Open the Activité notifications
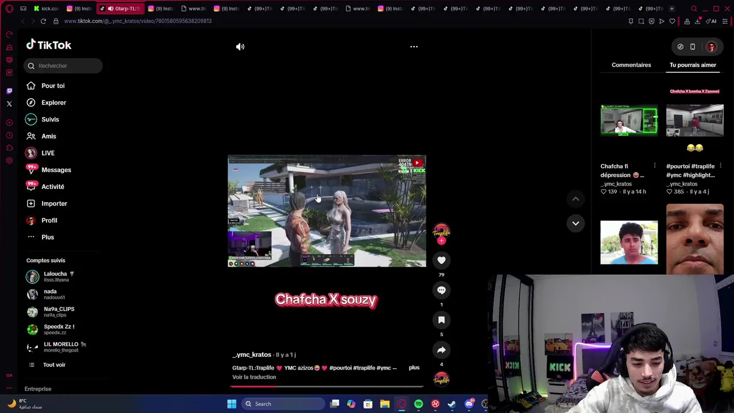 [x=52, y=187]
